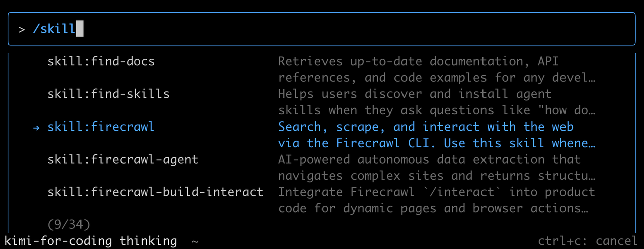Click the (9/34) result counter
The height and width of the screenshot is (249, 644).
click(68, 224)
